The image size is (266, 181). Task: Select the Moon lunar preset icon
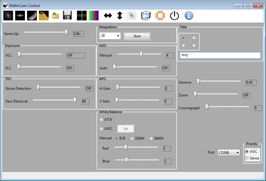(32, 16)
